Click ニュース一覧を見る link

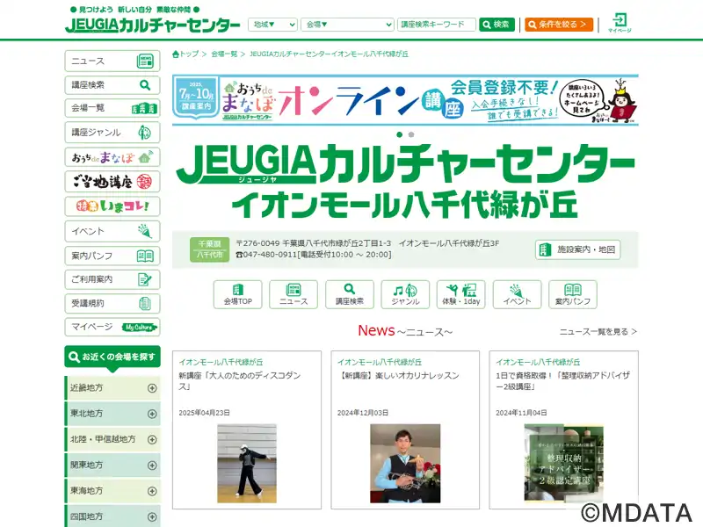pyautogui.click(x=598, y=332)
